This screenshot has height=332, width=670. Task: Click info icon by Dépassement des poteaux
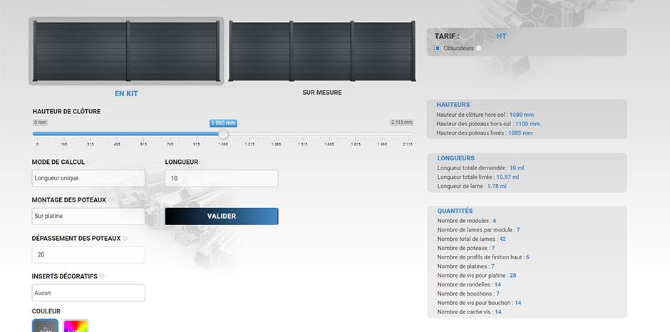(x=125, y=238)
